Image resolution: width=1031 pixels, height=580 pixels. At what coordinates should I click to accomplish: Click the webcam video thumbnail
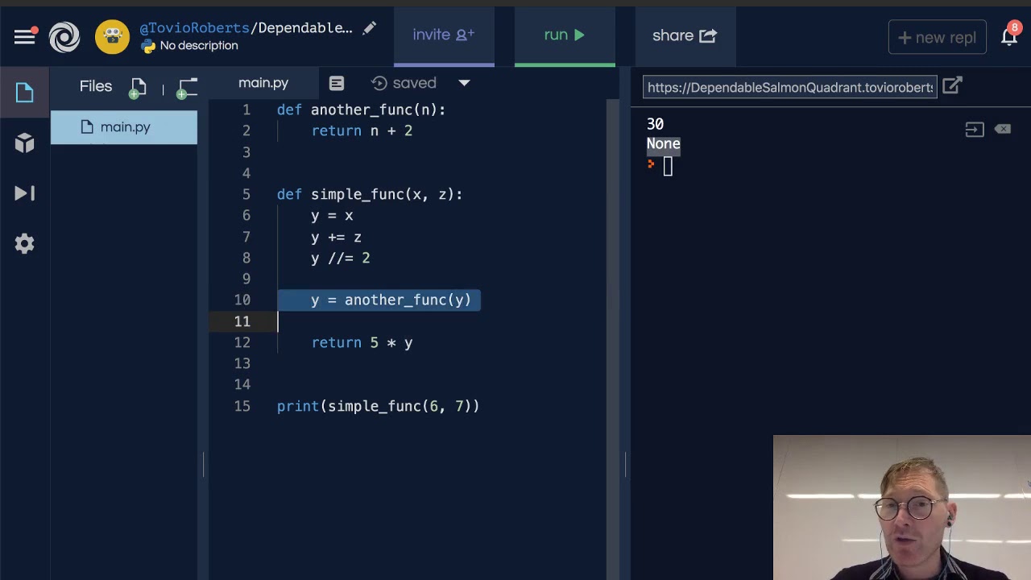coord(902,507)
